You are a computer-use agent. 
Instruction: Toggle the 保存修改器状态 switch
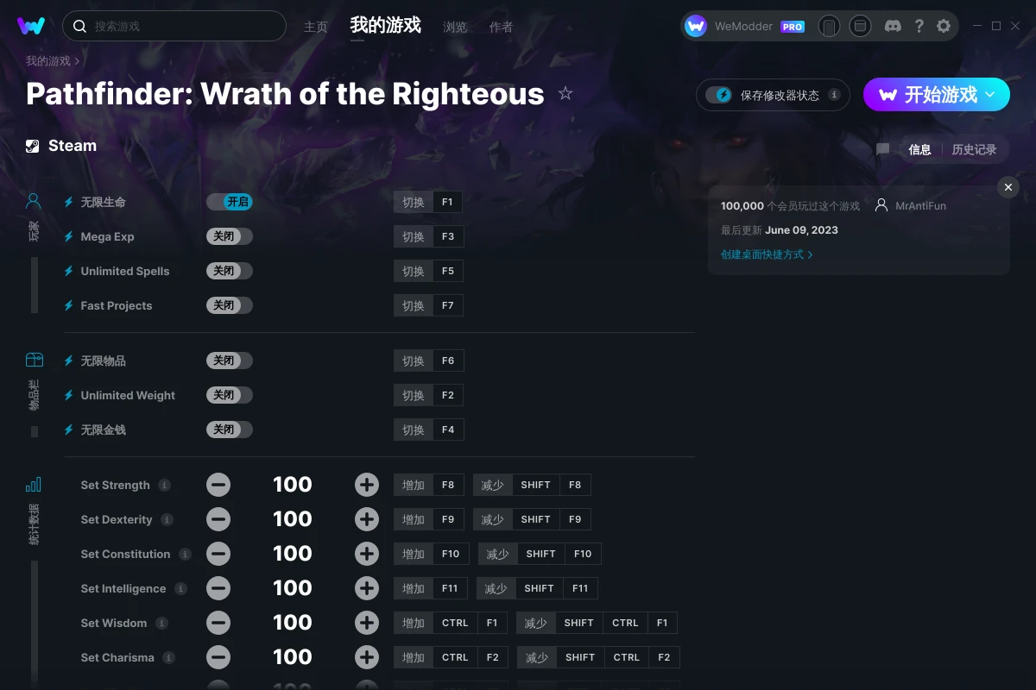pos(718,95)
